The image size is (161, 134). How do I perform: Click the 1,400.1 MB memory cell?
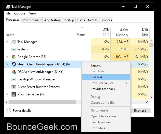point(120,57)
